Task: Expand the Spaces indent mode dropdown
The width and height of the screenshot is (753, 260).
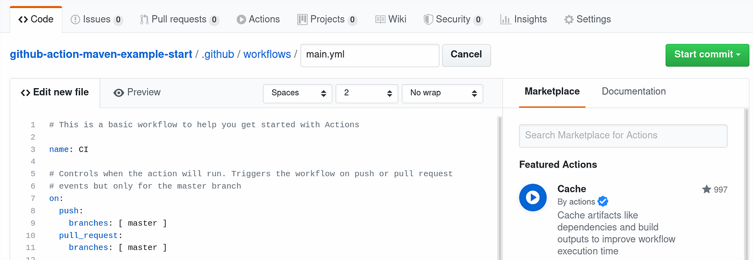Action: 297,93
